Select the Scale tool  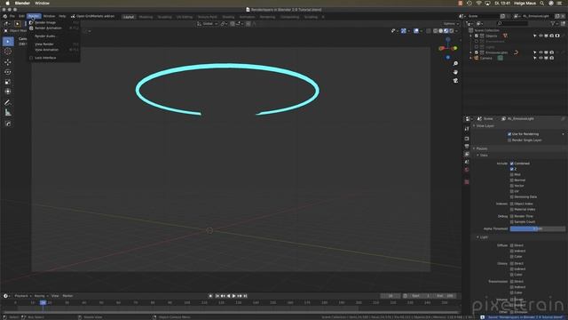(x=8, y=82)
